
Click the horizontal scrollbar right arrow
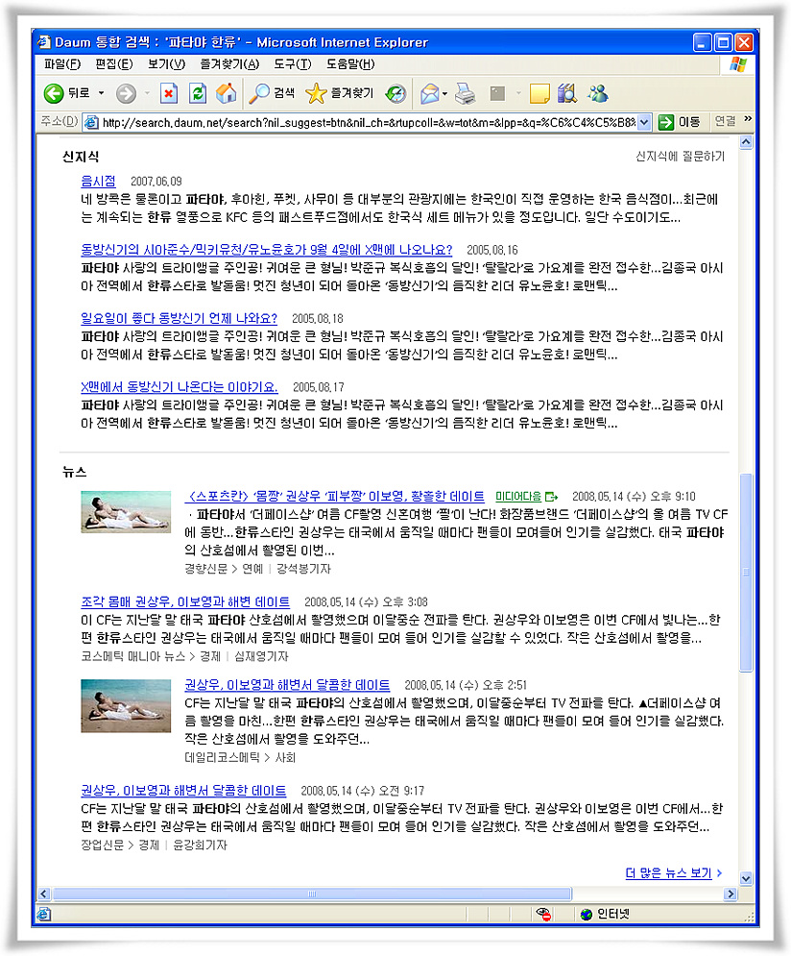click(731, 894)
